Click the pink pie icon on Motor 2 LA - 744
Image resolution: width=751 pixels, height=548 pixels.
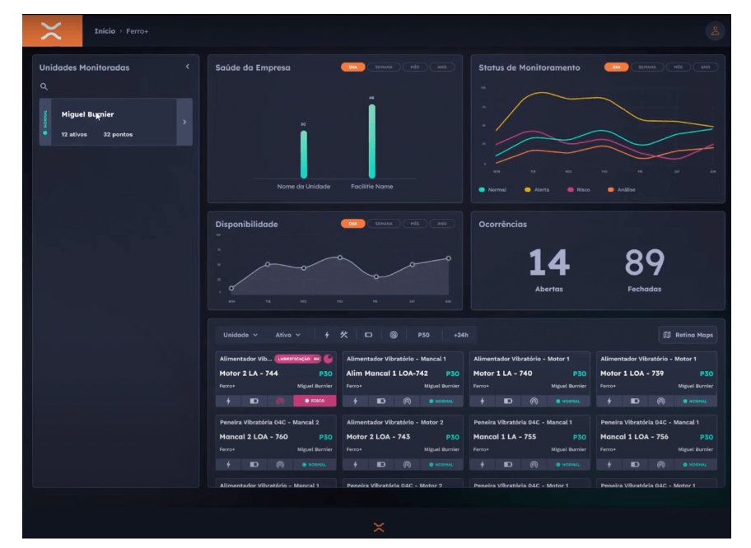(329, 359)
